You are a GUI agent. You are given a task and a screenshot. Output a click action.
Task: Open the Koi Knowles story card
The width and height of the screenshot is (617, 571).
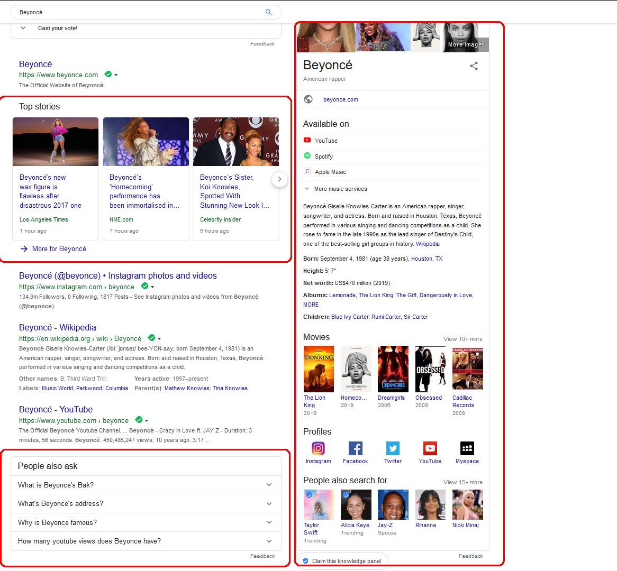pos(235,179)
